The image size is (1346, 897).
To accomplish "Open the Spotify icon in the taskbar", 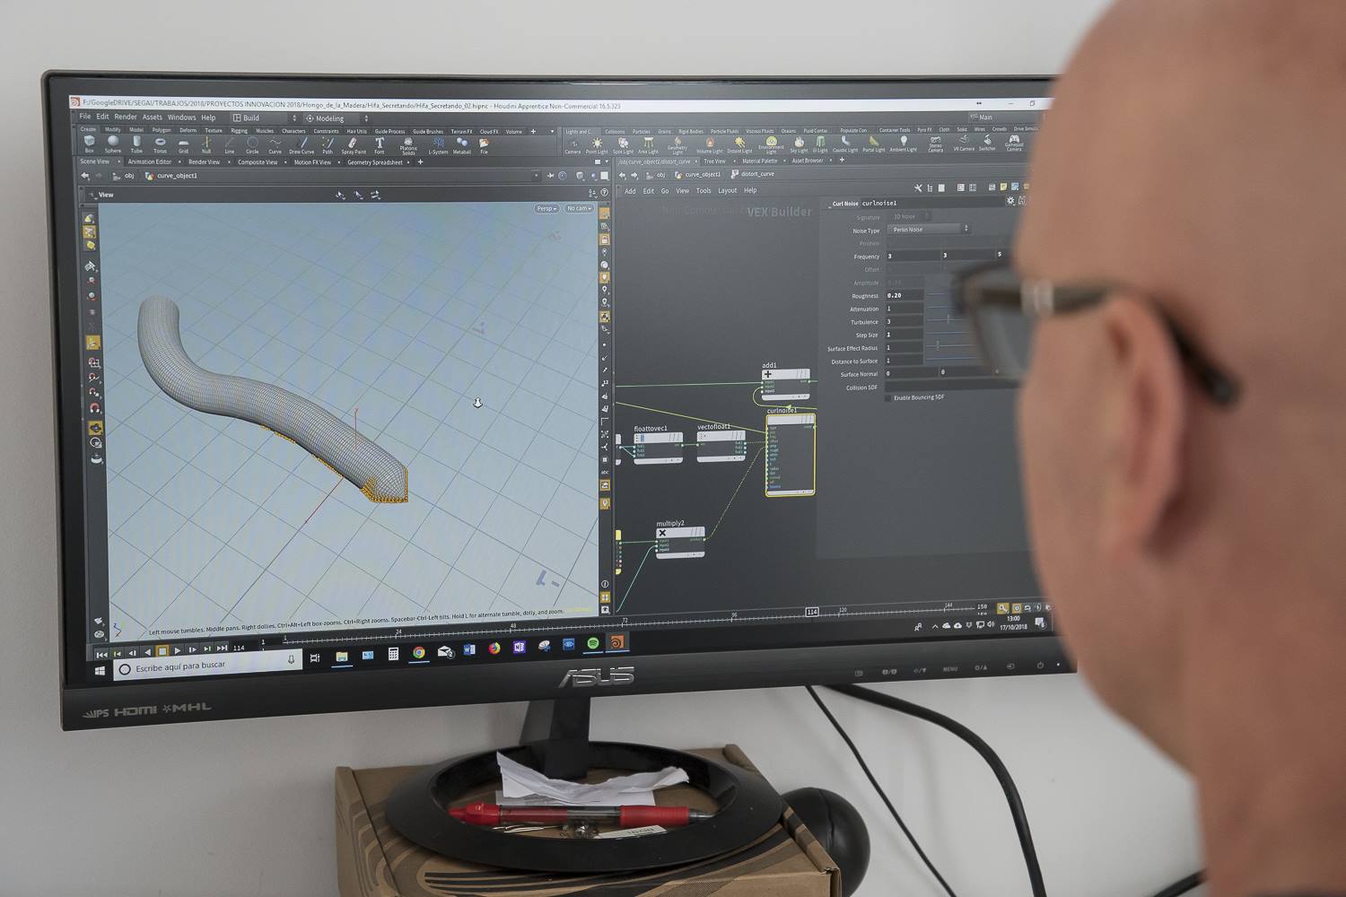I will pyautogui.click(x=593, y=644).
